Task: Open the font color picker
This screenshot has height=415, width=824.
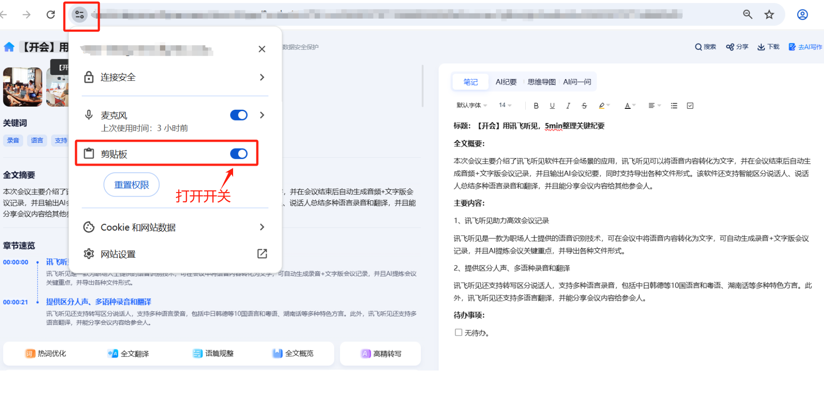Action: click(630, 106)
